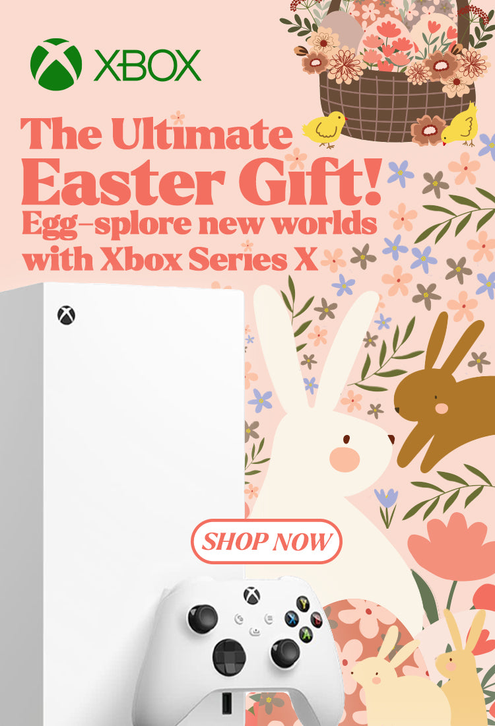
Task: Click the Easter Gift! headline text
Action: click(x=202, y=181)
